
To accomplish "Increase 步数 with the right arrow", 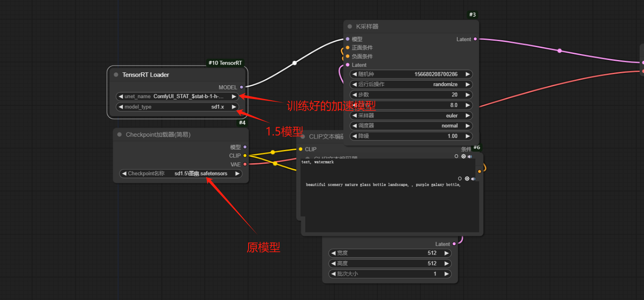I will 468,95.
